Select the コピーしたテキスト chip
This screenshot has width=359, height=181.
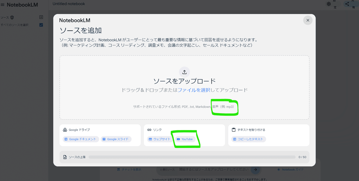pyautogui.click(x=249, y=139)
